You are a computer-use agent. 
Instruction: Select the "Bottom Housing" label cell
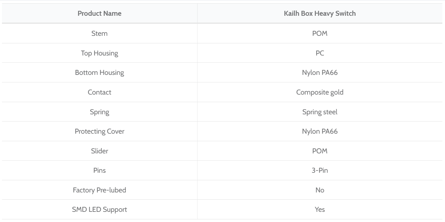(99, 73)
